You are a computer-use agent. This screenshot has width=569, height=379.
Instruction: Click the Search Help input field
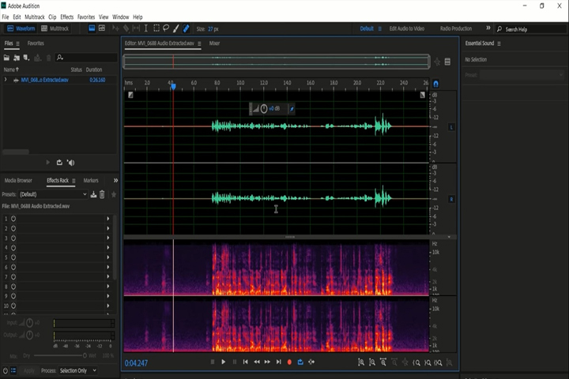pos(535,29)
